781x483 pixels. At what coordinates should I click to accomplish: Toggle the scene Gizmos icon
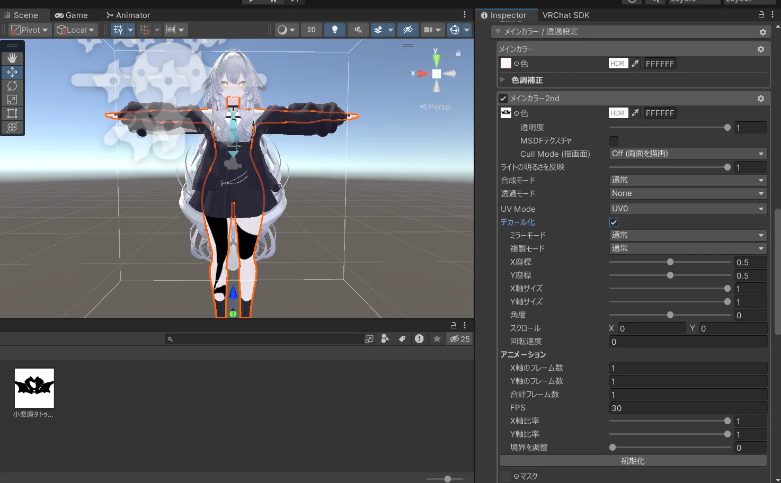[454, 30]
